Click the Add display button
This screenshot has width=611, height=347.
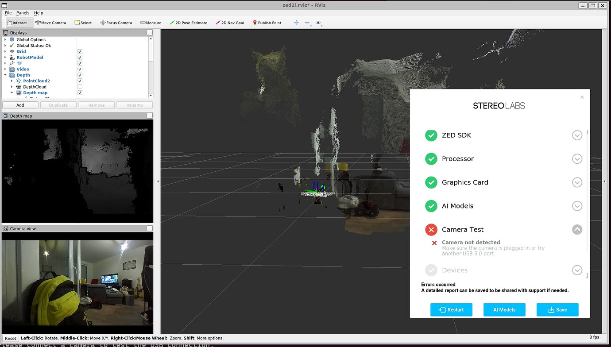(x=20, y=105)
